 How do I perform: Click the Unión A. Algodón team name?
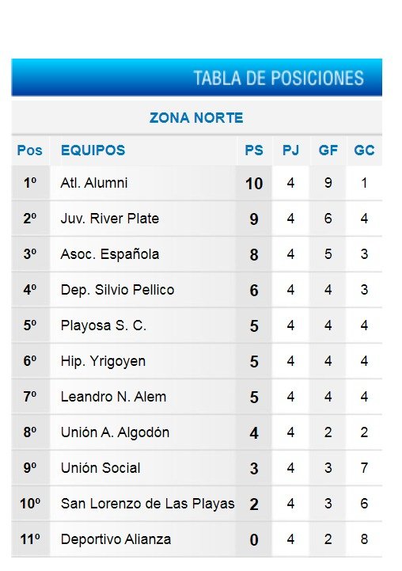click(x=115, y=432)
